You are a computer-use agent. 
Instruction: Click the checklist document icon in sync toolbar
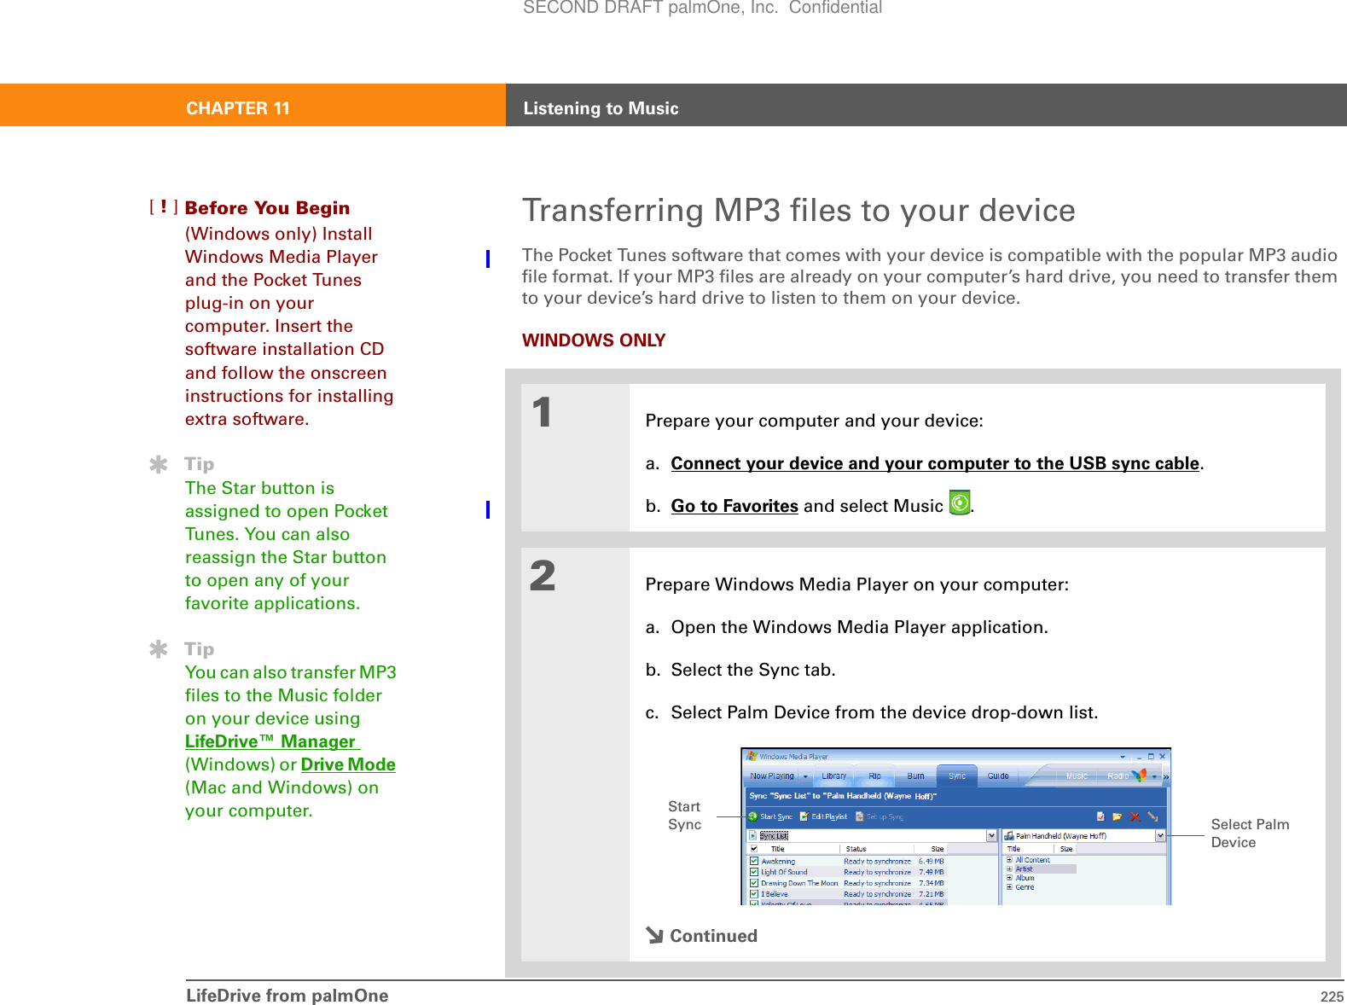[1100, 816]
